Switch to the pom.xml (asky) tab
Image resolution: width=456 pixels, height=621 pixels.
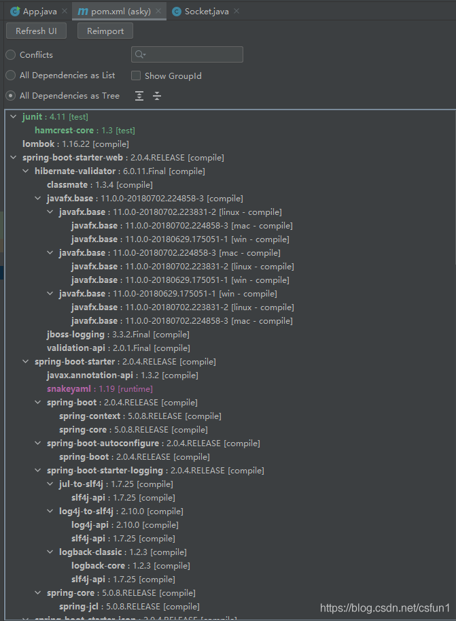pos(120,12)
